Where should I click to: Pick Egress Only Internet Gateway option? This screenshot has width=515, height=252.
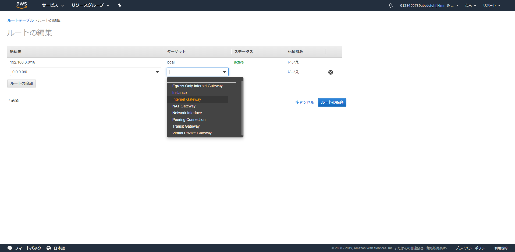197,86
